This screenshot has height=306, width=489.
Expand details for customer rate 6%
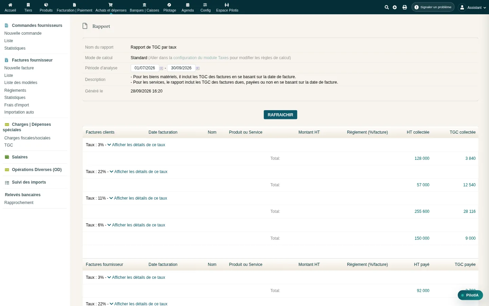136,225
